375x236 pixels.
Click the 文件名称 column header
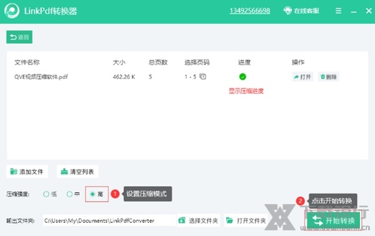(x=27, y=63)
